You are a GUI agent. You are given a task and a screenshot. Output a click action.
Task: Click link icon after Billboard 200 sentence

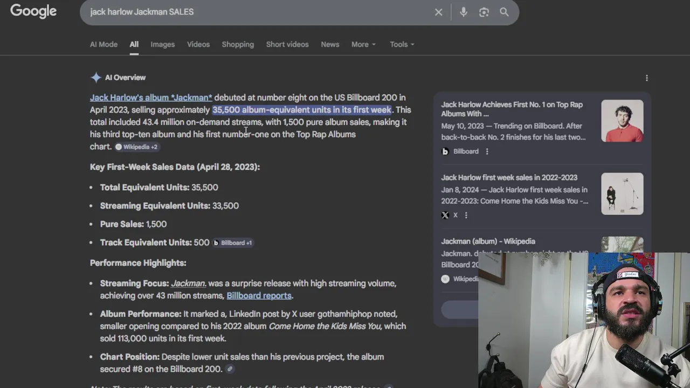(230, 369)
